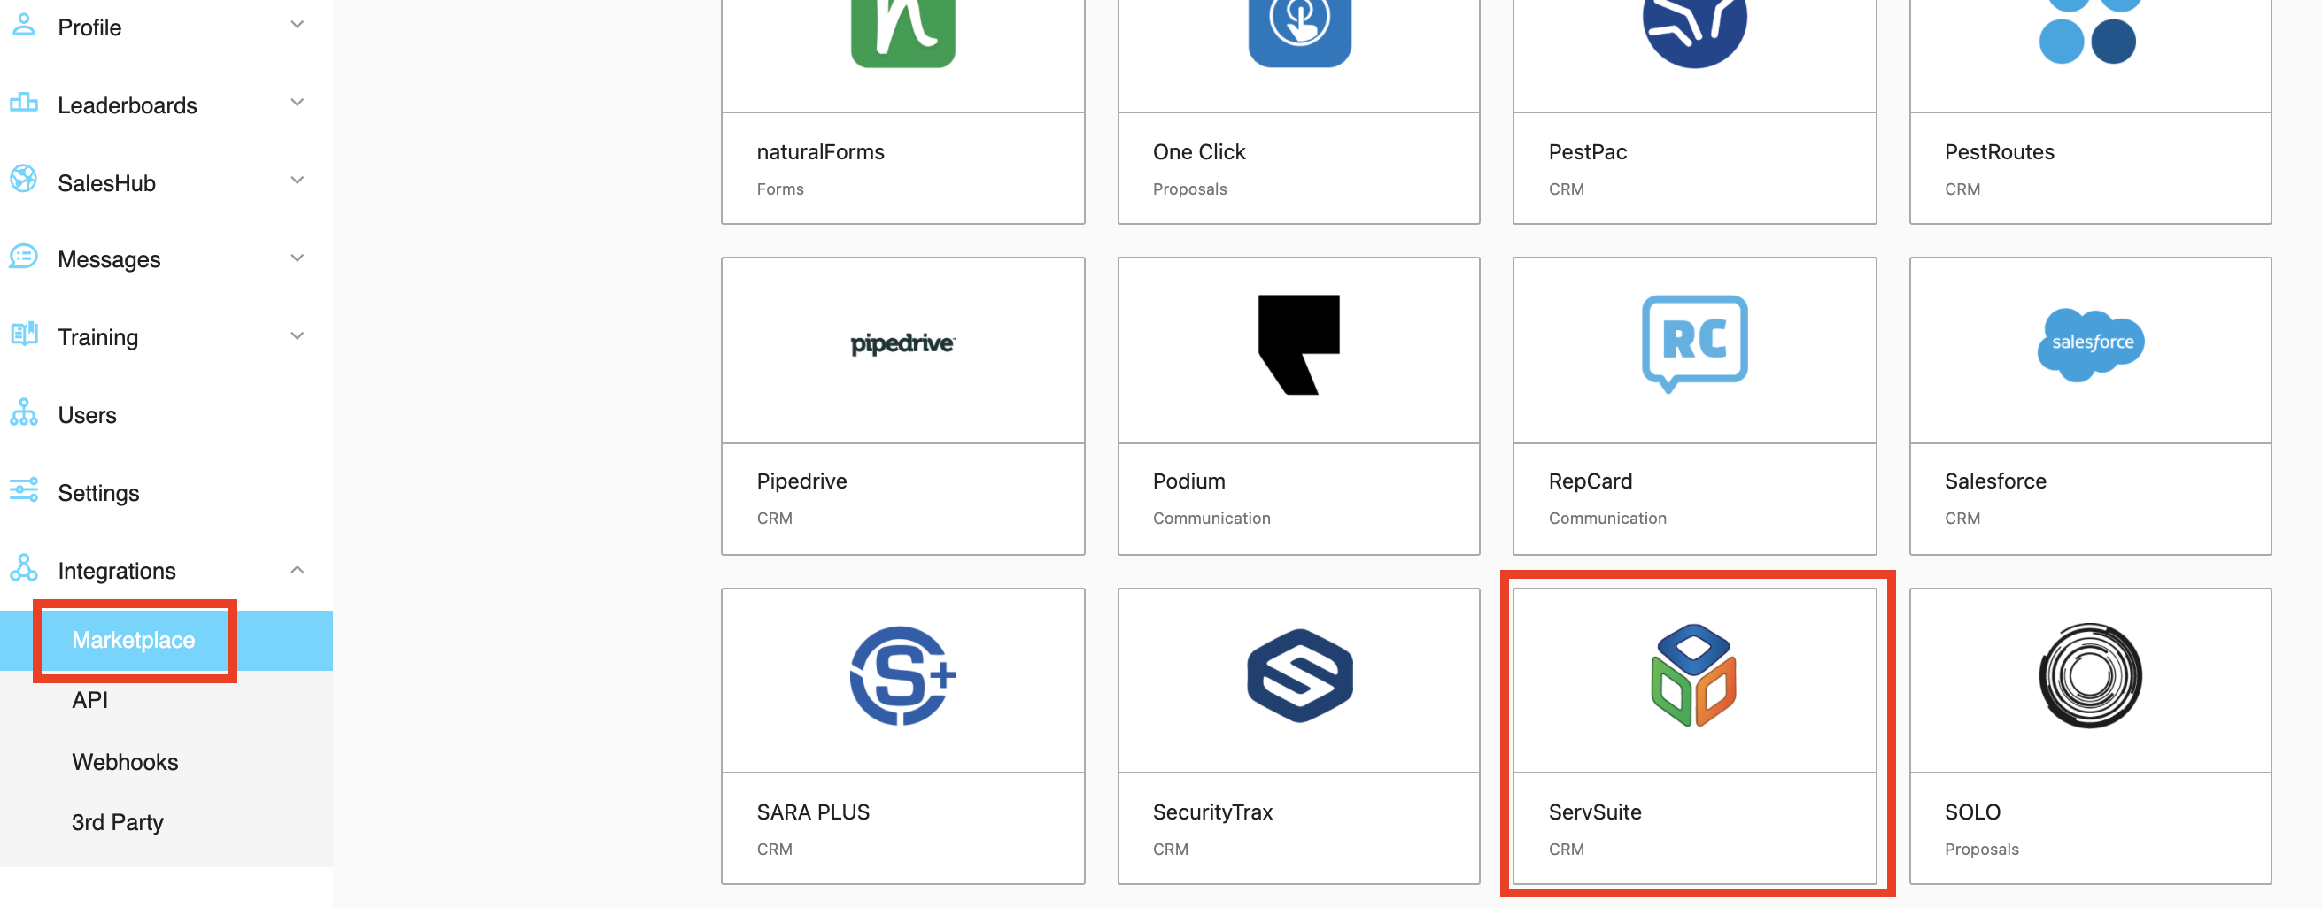This screenshot has height=908, width=2322.
Task: Open the API submenu item
Action: click(90, 700)
